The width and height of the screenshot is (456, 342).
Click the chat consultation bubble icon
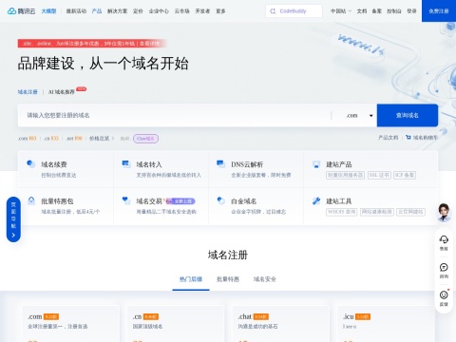444,267
